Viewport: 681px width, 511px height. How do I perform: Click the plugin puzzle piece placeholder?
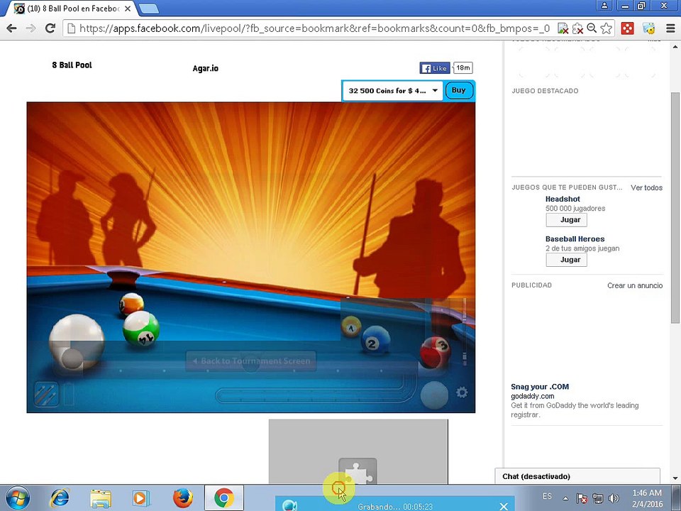[x=358, y=471]
